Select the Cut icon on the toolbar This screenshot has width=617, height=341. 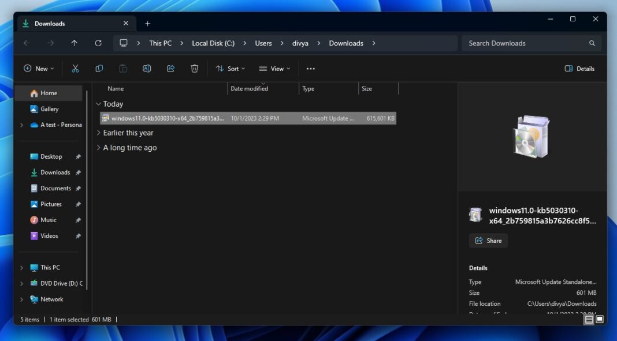75,68
